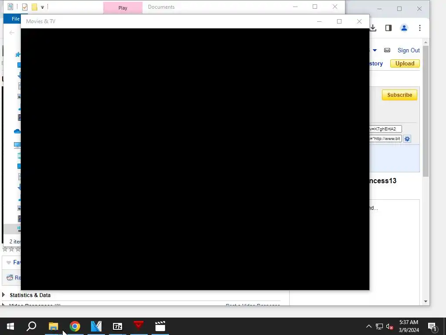Click the heart Favorite icon on the web page
This screenshot has height=335, width=446.
tap(9, 262)
